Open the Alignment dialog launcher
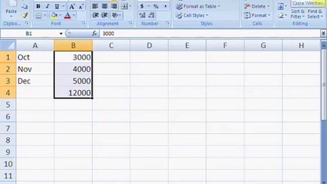Image resolution: width=327 pixels, height=184 pixels. [x=131, y=24]
